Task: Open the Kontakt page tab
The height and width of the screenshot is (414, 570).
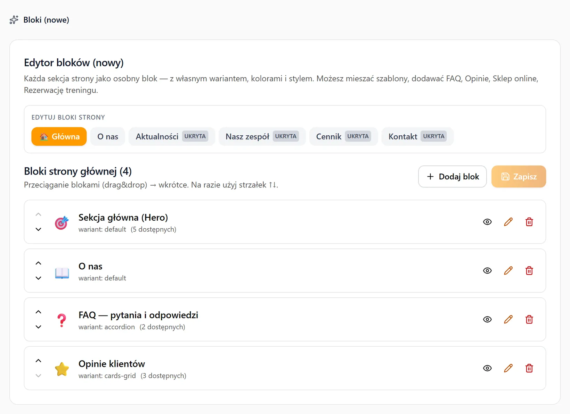Action: (417, 136)
